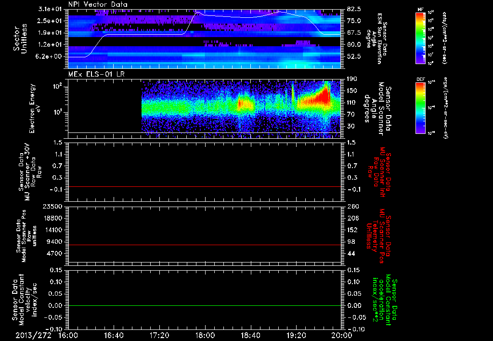Click the 23500 scanner position tick label
The width and height of the screenshot is (493, 341).
tap(52, 207)
